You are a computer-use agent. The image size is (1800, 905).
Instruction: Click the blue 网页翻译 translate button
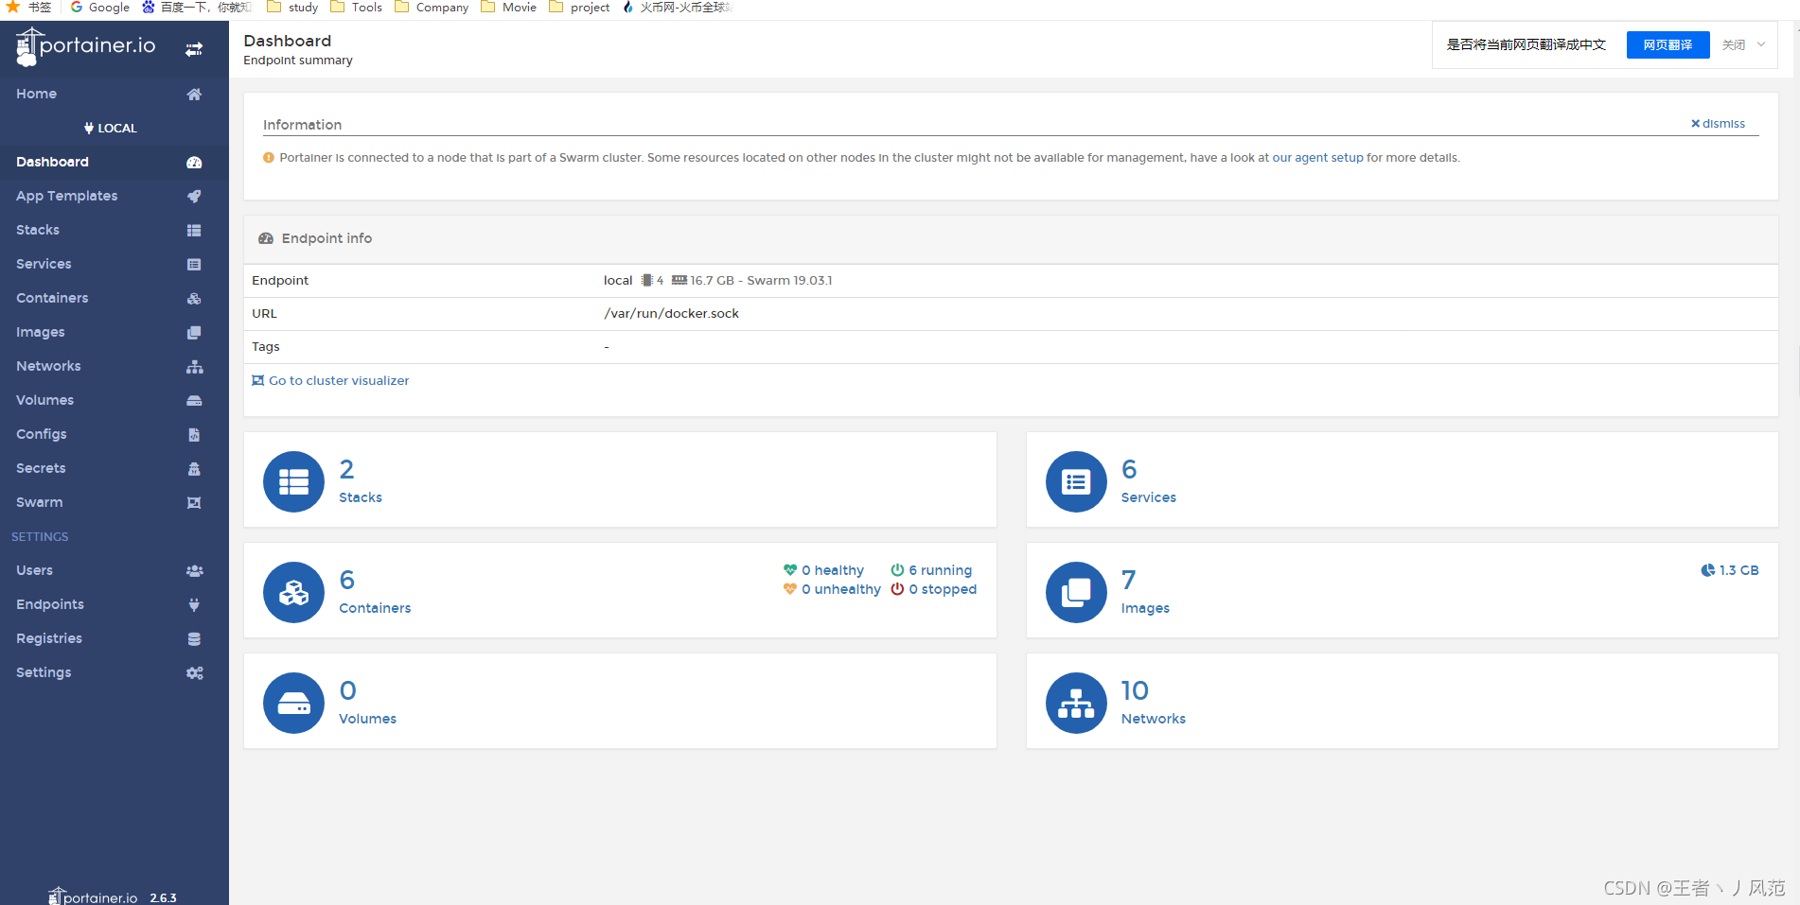coord(1668,44)
